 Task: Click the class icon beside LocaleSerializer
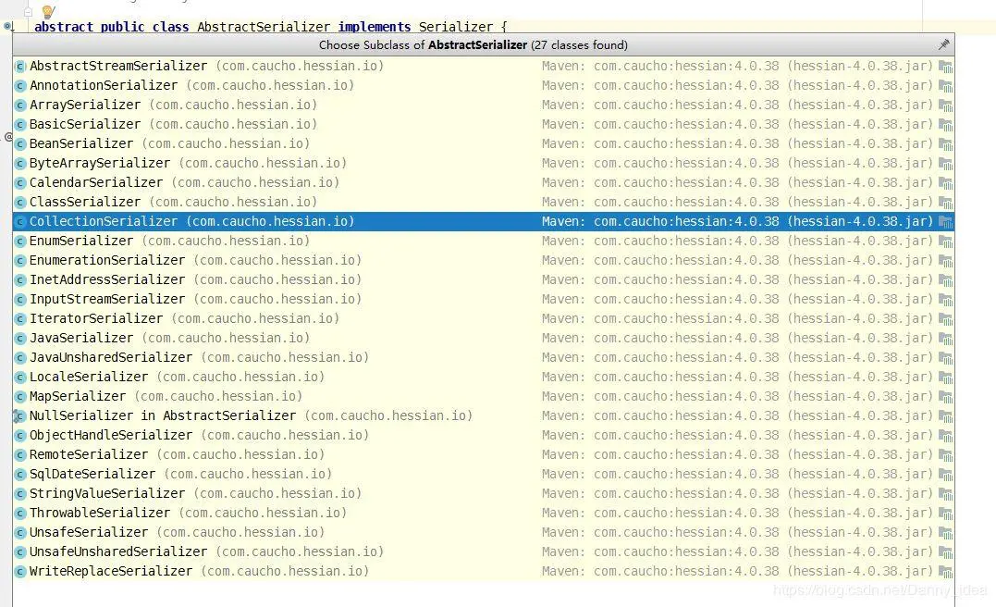tap(20, 377)
